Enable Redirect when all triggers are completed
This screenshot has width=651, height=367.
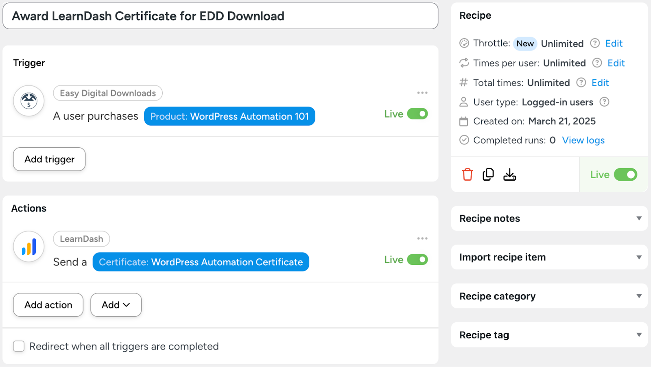click(19, 346)
